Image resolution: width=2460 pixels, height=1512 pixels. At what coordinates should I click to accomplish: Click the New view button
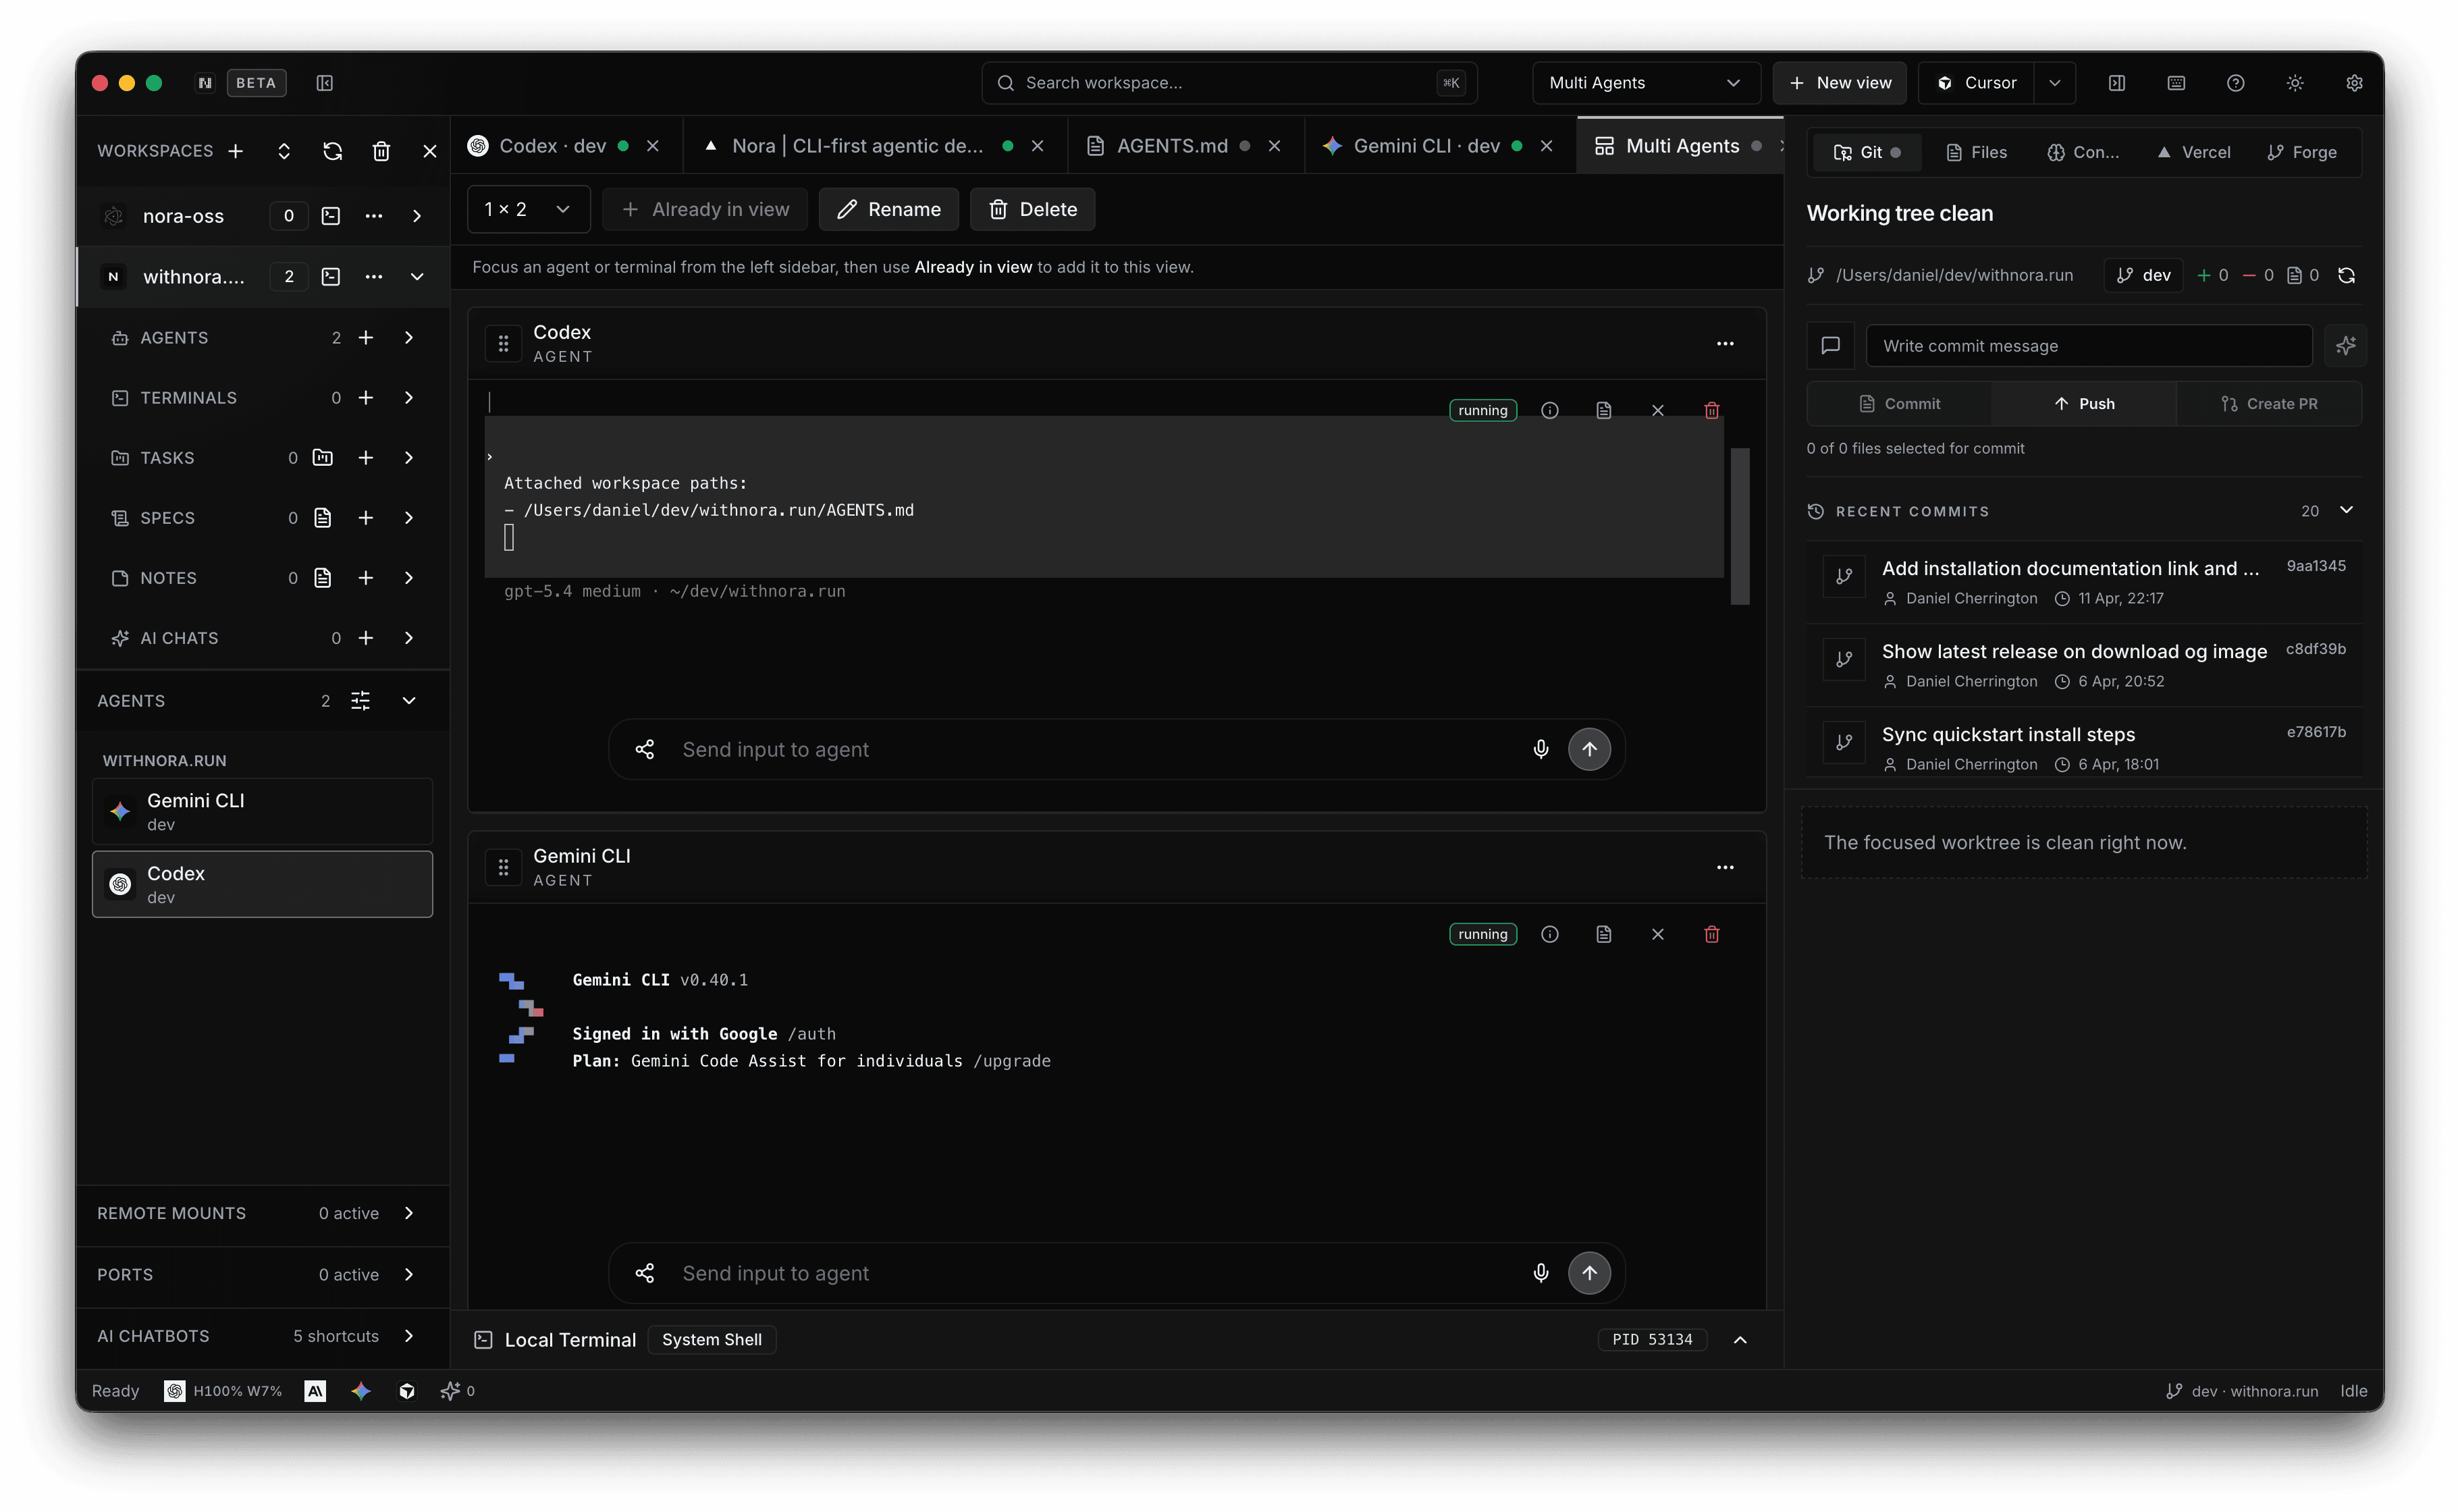click(1840, 83)
